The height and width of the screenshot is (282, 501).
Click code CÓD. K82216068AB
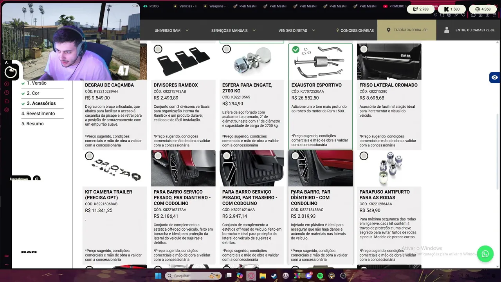coord(101,204)
